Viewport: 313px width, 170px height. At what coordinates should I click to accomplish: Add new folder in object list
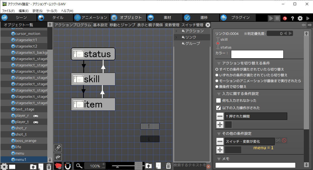(33, 167)
